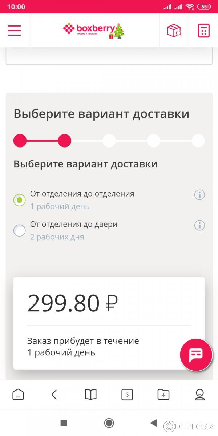Image resolution: width=218 pixels, height=436 pixels.
Task: Select 'От отделения до двери' radio option
Action: 20,230
